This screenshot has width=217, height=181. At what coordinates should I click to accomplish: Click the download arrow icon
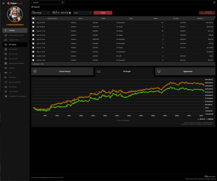201,13
